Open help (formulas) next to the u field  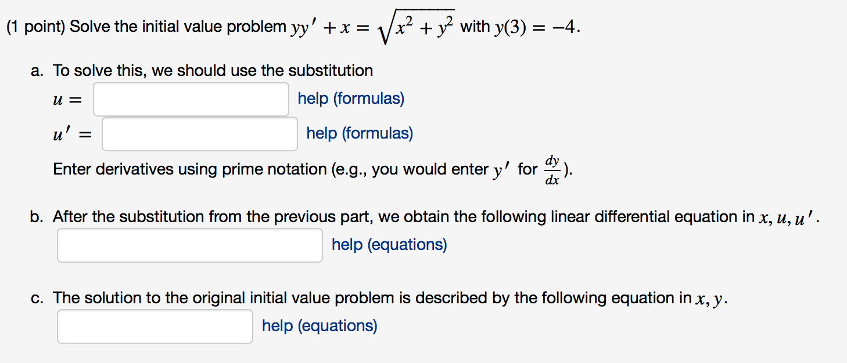point(351,99)
